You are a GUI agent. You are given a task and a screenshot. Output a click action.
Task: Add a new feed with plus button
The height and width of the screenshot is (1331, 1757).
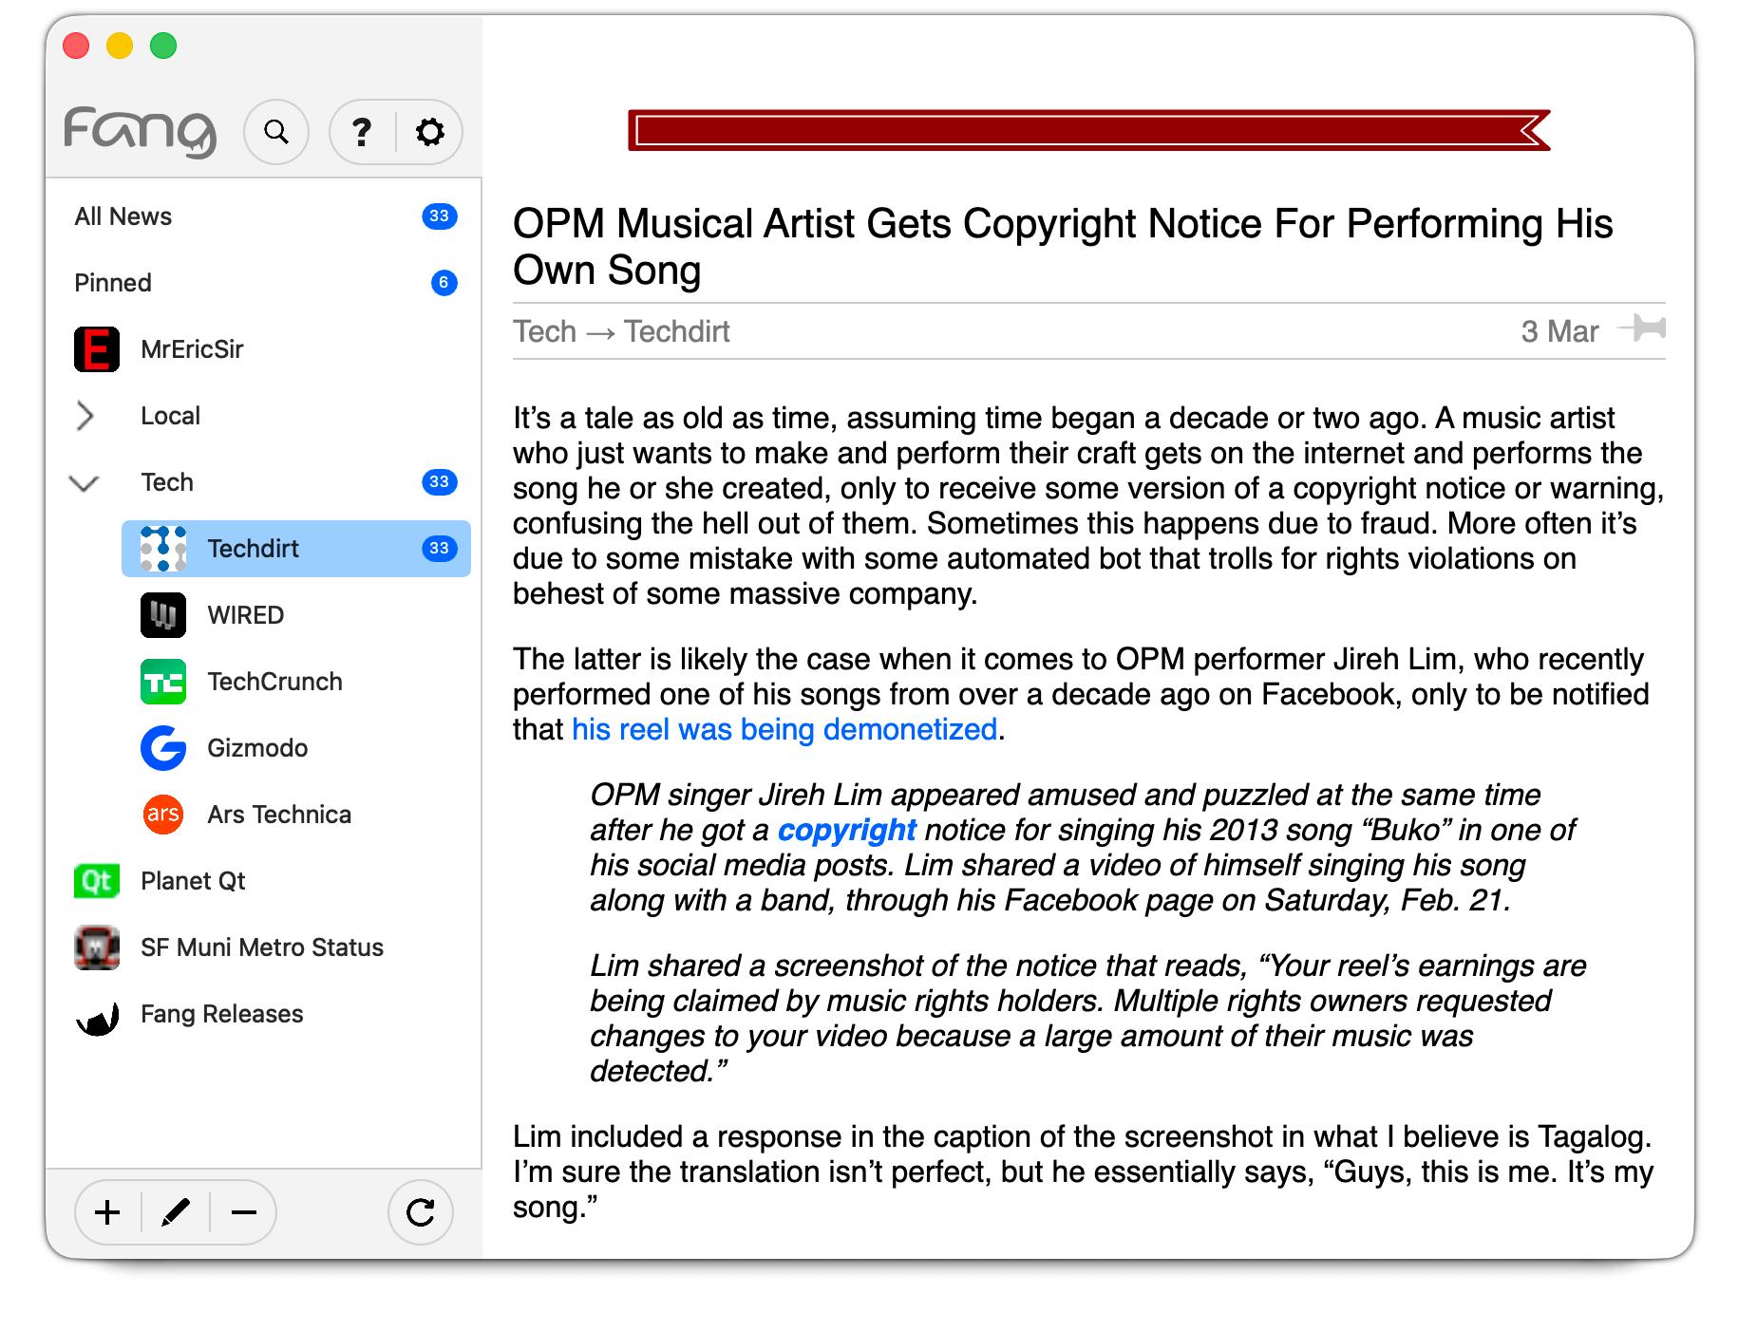click(108, 1212)
